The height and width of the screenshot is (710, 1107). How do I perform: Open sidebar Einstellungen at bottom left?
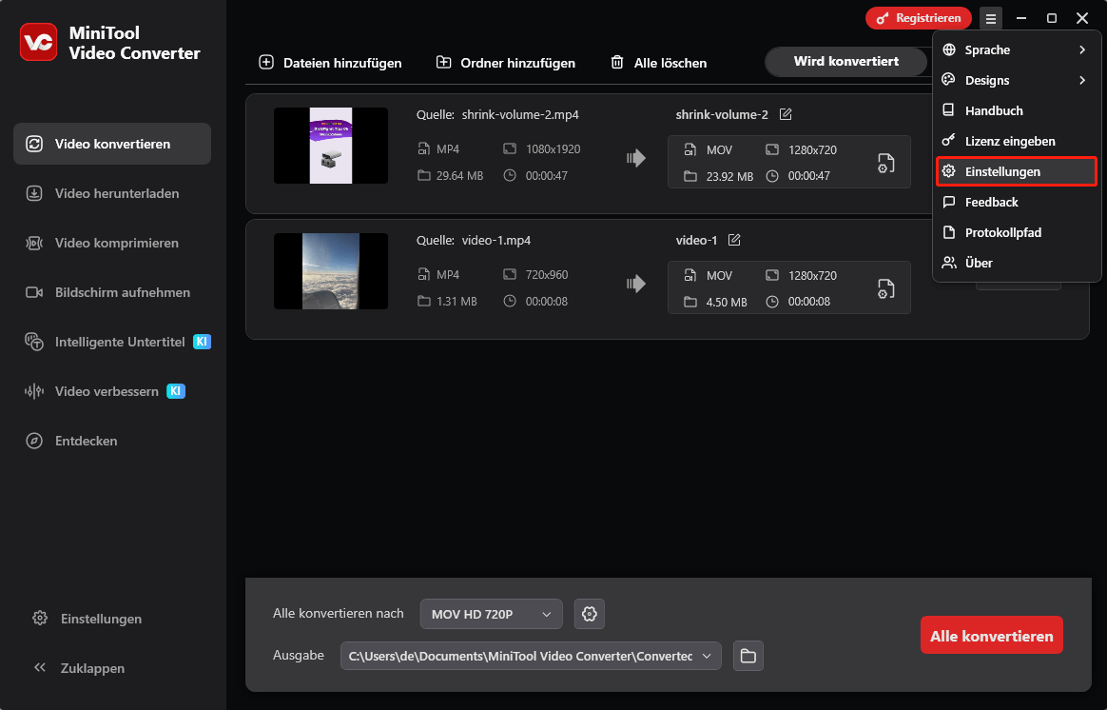click(87, 619)
